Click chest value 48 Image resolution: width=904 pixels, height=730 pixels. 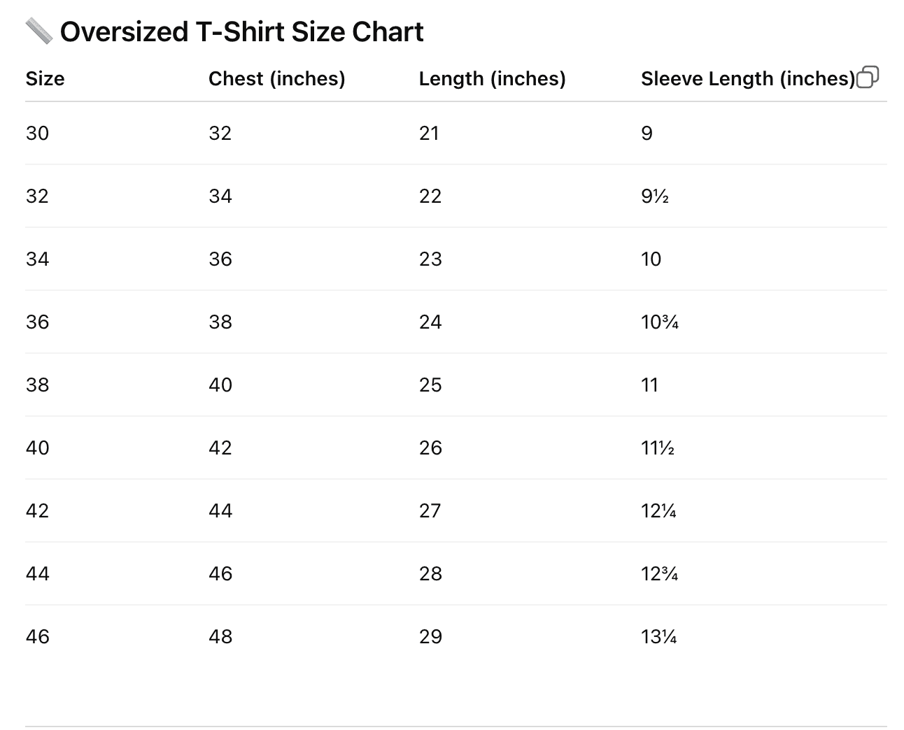click(220, 636)
